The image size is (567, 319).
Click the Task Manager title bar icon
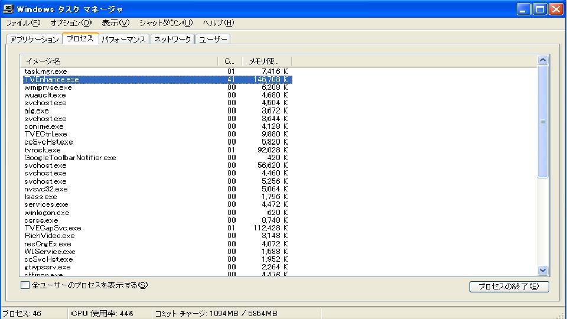[x=8, y=9]
